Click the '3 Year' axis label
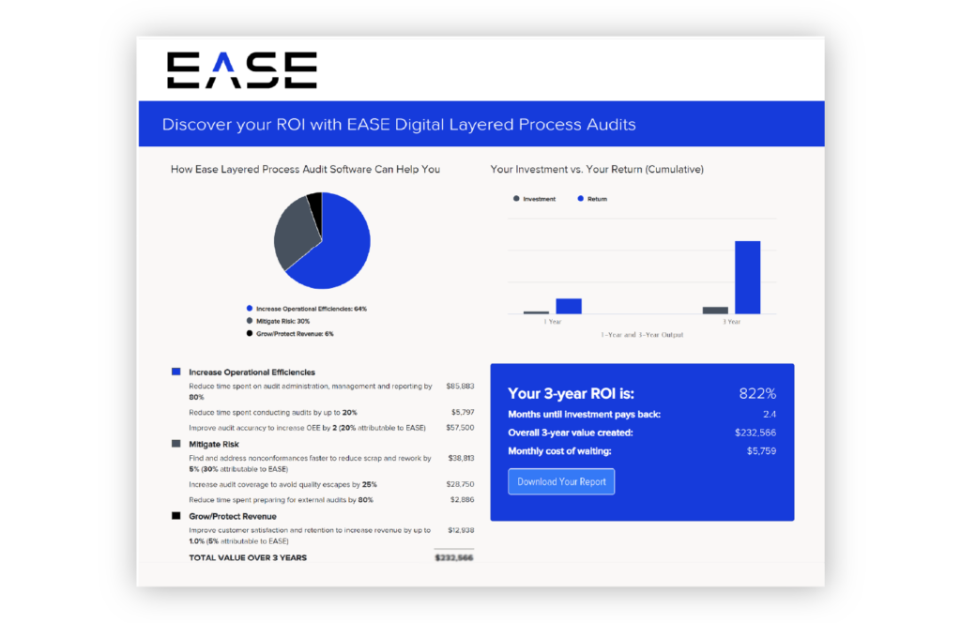 [x=731, y=322]
